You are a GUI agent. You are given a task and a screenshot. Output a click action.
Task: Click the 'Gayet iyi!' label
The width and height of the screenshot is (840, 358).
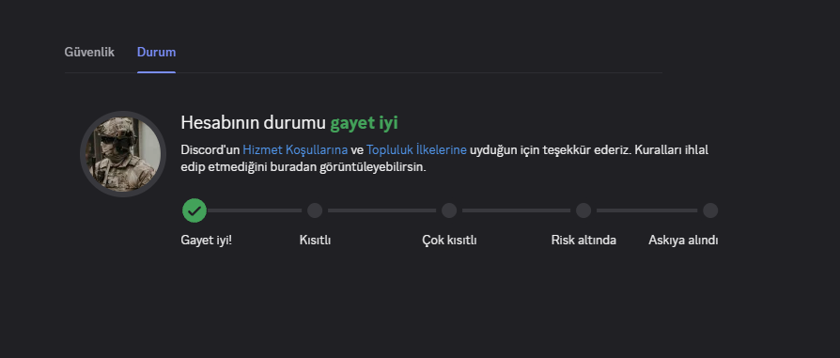click(207, 241)
